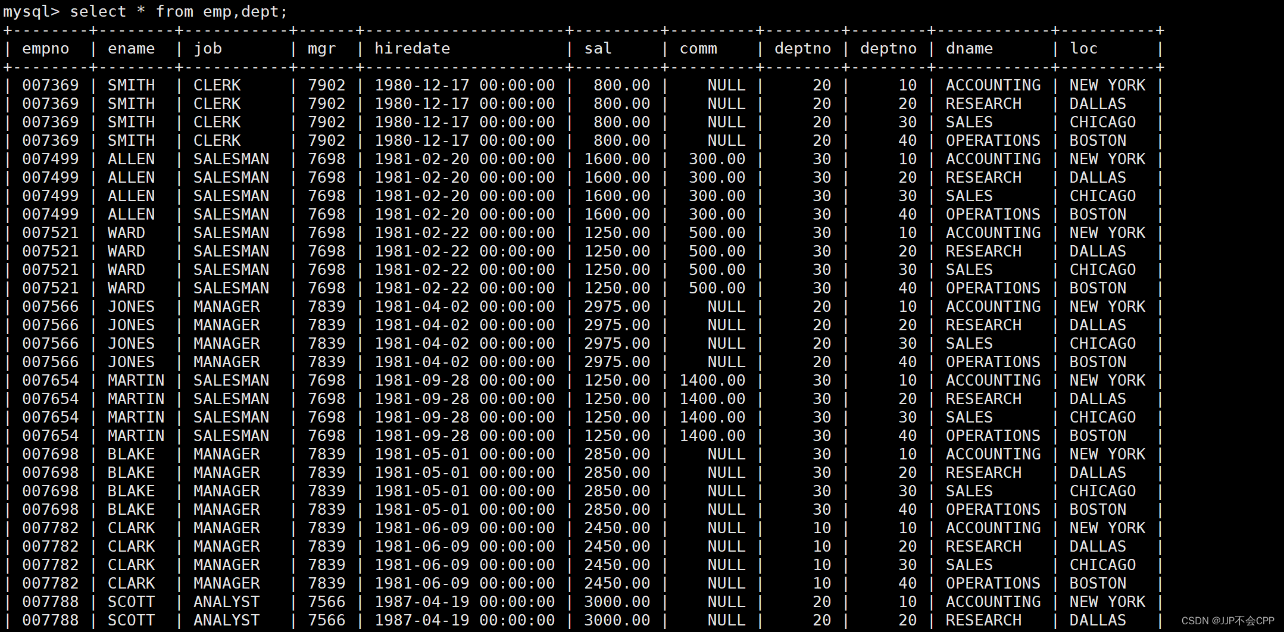Click "CLARK" in the CLARK ACCOUNTING row
Image resolution: width=1284 pixels, height=632 pixels.
(x=132, y=528)
